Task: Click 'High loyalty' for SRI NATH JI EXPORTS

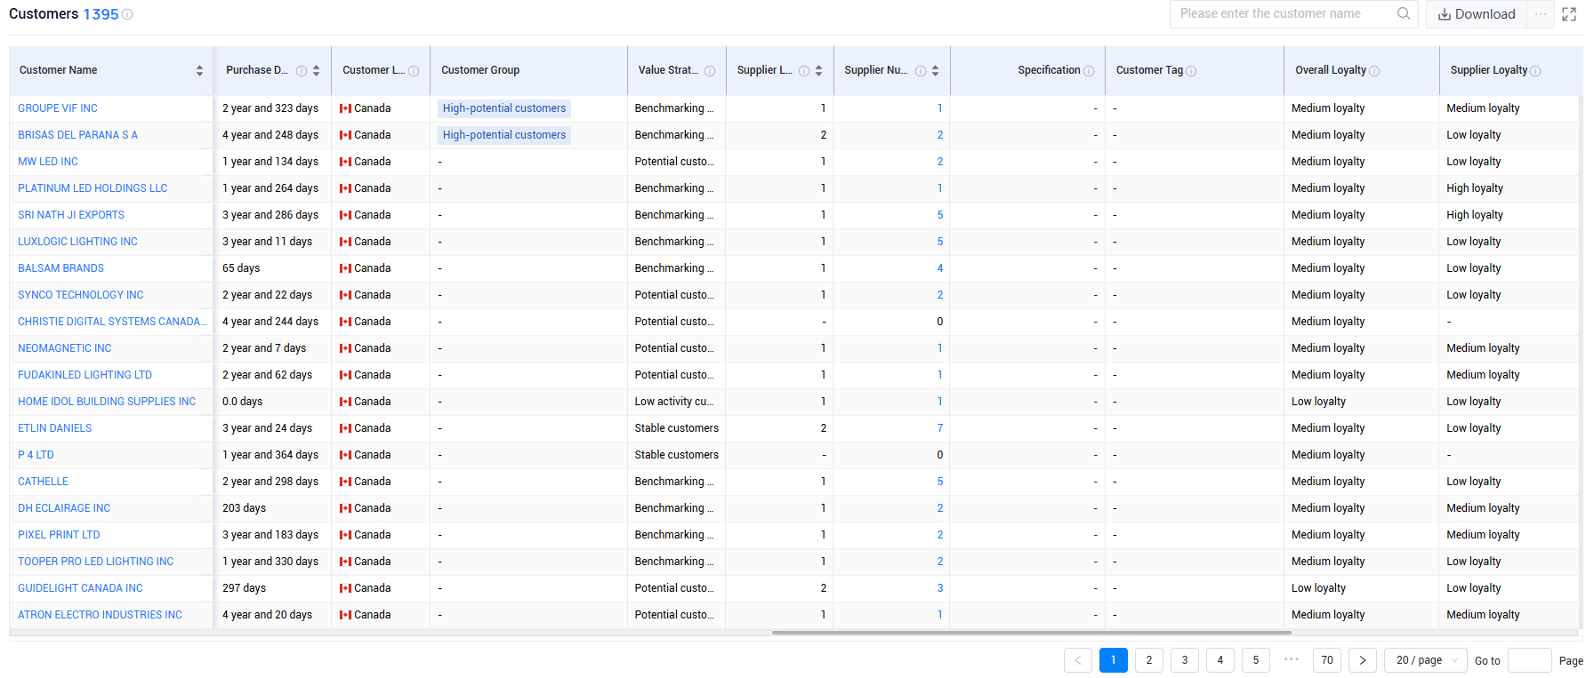Action: (1475, 215)
